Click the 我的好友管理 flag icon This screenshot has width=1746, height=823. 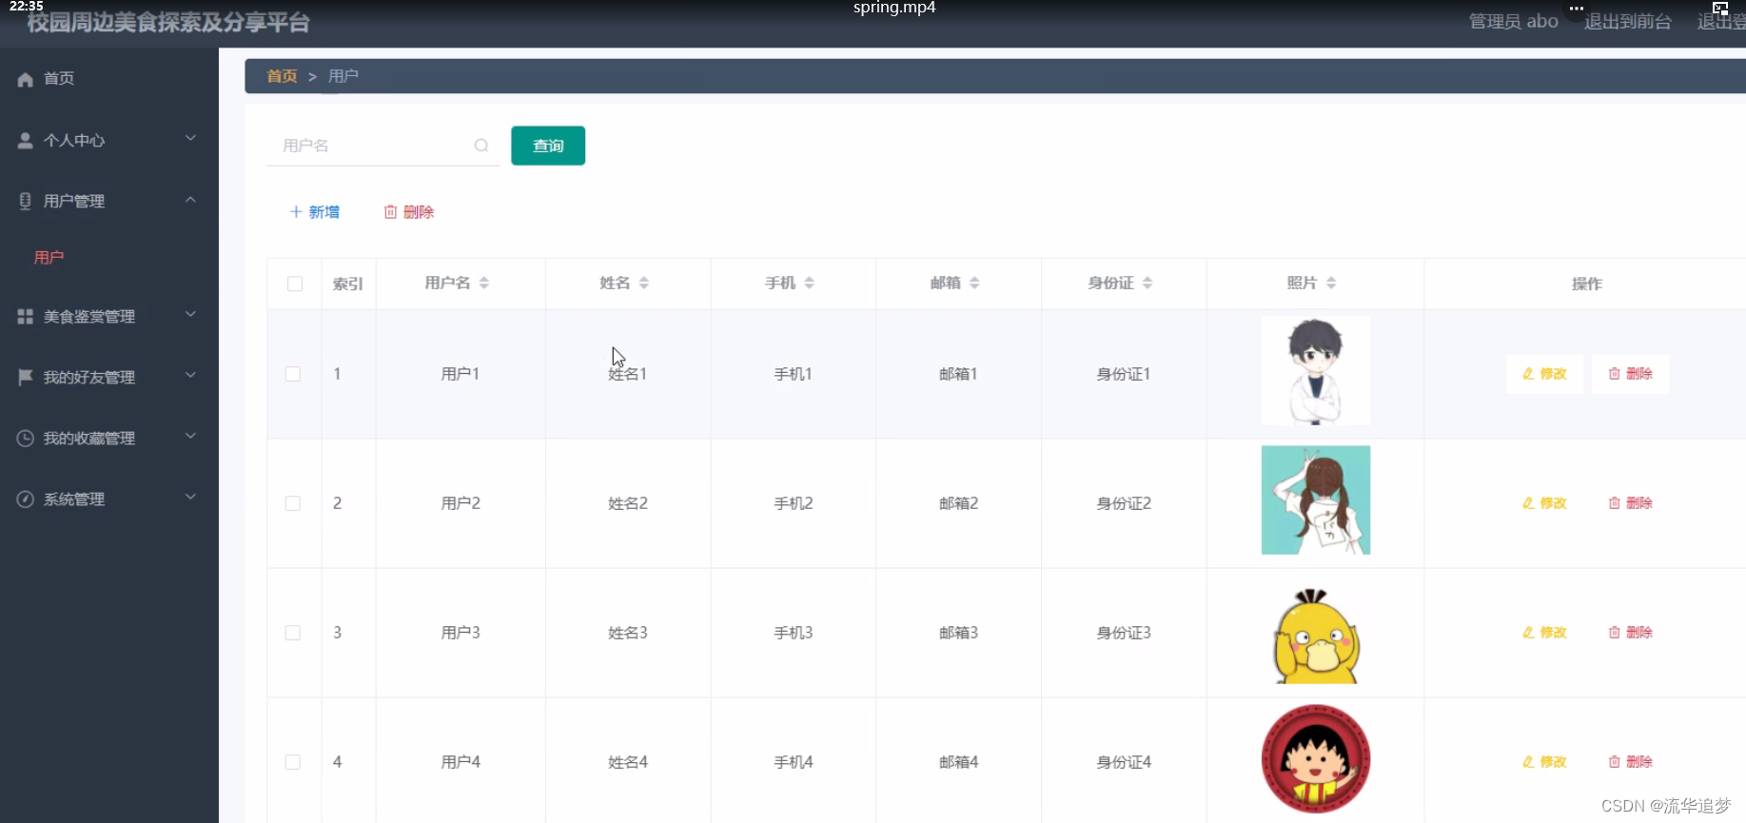[x=26, y=377]
